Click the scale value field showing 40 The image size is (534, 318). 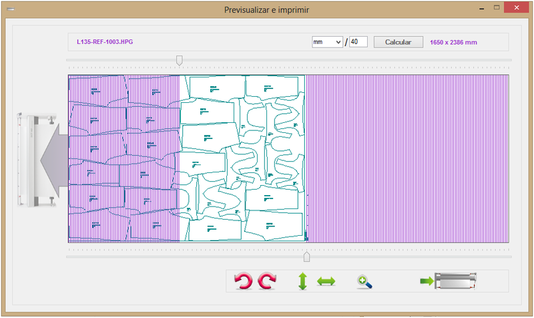pos(358,42)
